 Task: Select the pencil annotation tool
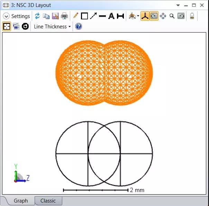pyautogui.click(x=75, y=16)
